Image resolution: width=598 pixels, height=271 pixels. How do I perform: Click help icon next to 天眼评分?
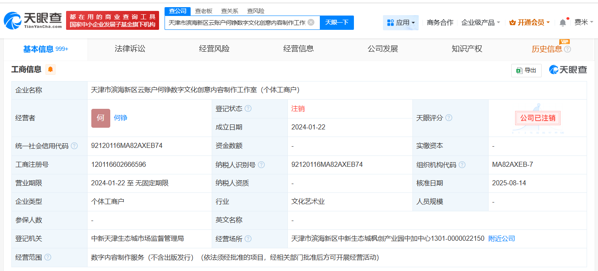point(449,118)
